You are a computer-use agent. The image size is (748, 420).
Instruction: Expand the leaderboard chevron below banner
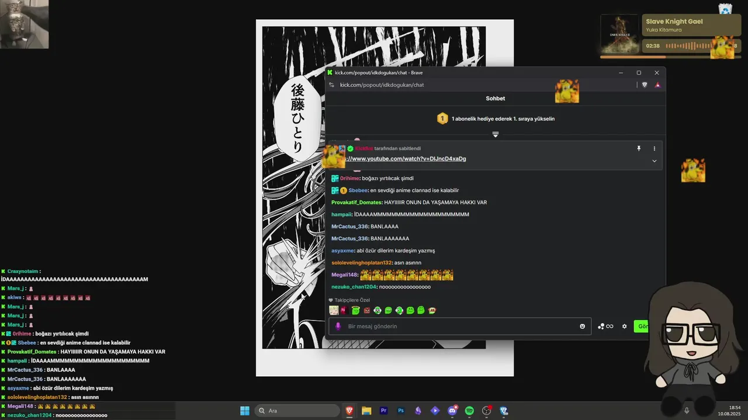click(x=496, y=134)
